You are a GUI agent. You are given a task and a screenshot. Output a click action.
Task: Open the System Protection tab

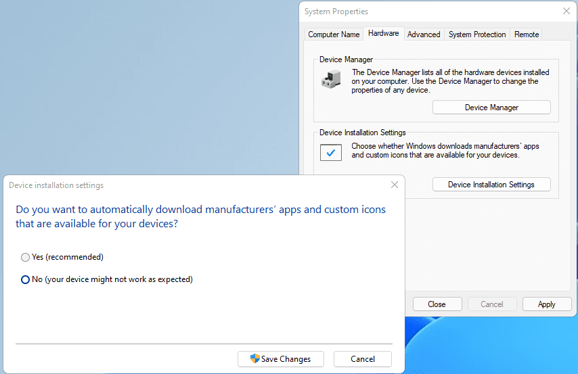click(477, 34)
